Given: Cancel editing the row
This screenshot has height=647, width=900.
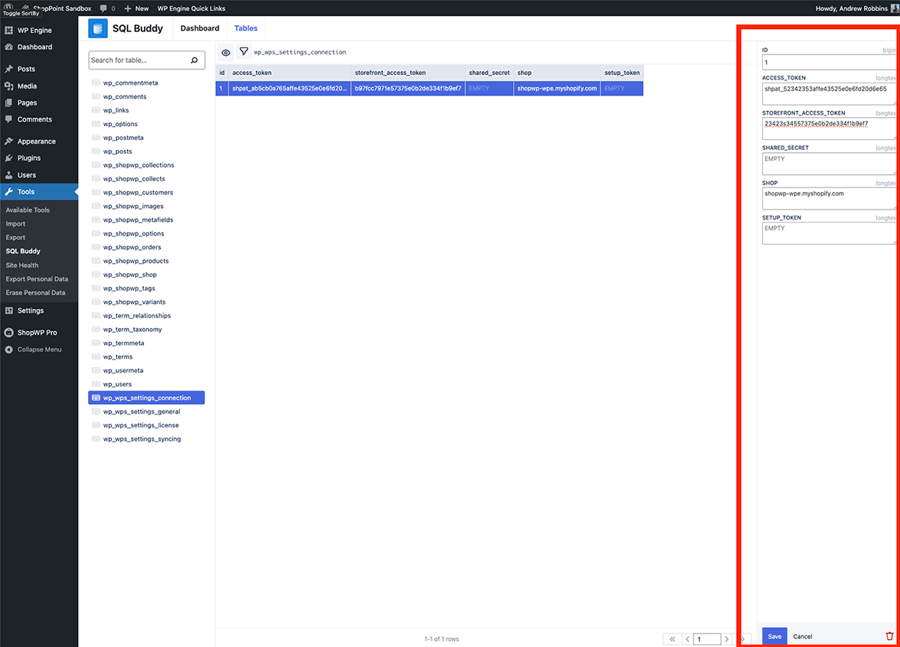Looking at the screenshot, I should pos(802,636).
